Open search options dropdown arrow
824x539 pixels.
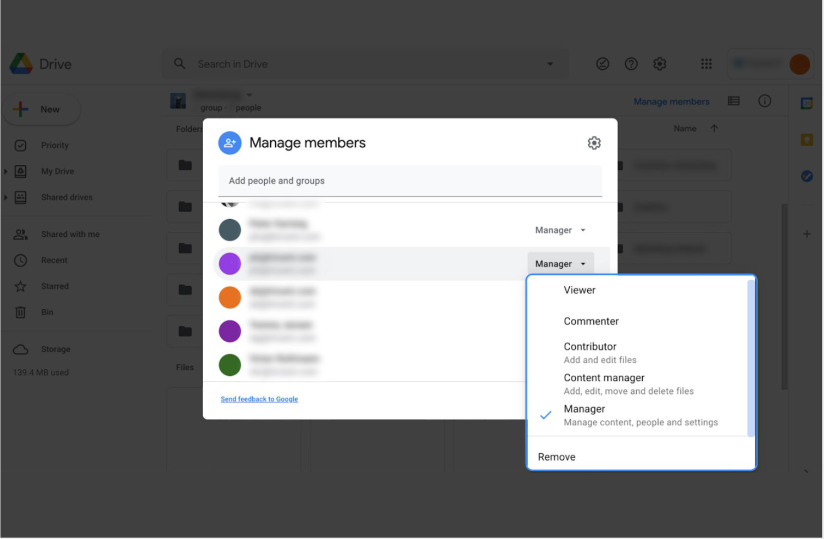550,64
